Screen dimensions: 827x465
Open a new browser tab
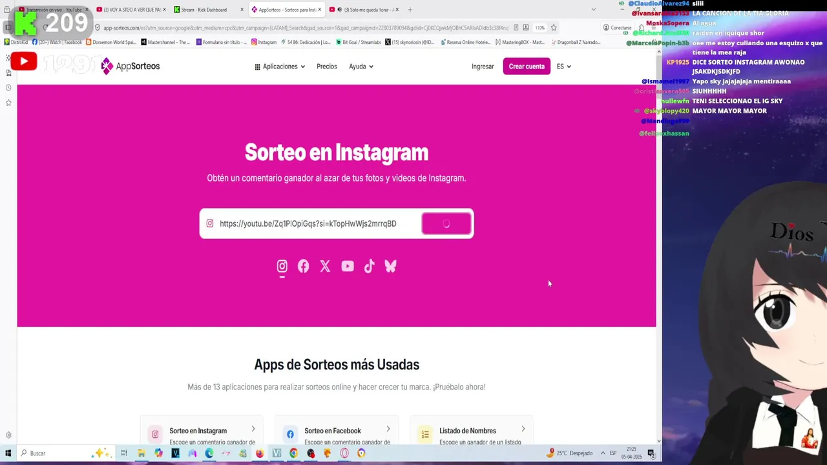pos(410,10)
